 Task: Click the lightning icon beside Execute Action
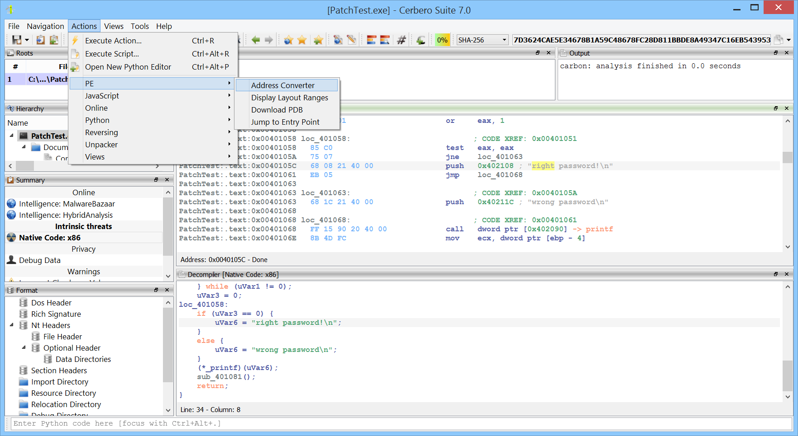click(75, 41)
